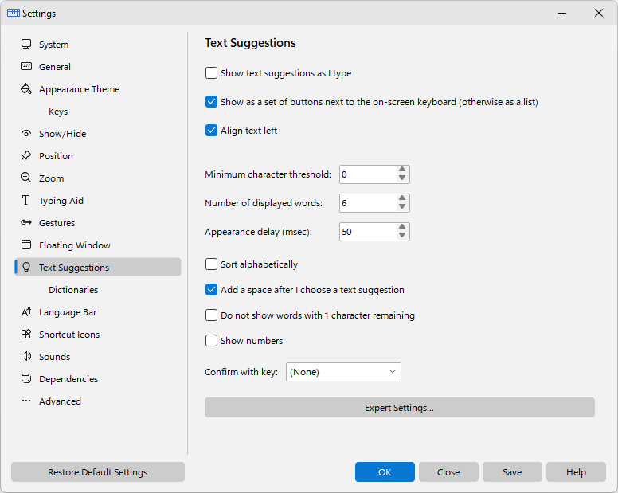
Task: Click the Appearance Theme paint bucket icon
Action: click(26, 88)
